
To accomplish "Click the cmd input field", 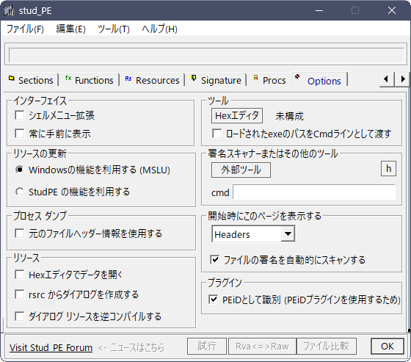I will [x=314, y=192].
